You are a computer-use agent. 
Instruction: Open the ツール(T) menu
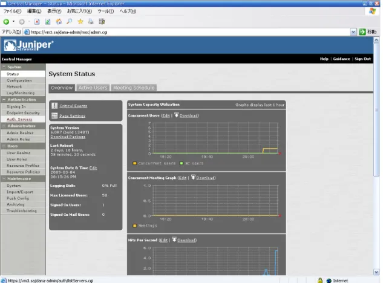coord(105,11)
